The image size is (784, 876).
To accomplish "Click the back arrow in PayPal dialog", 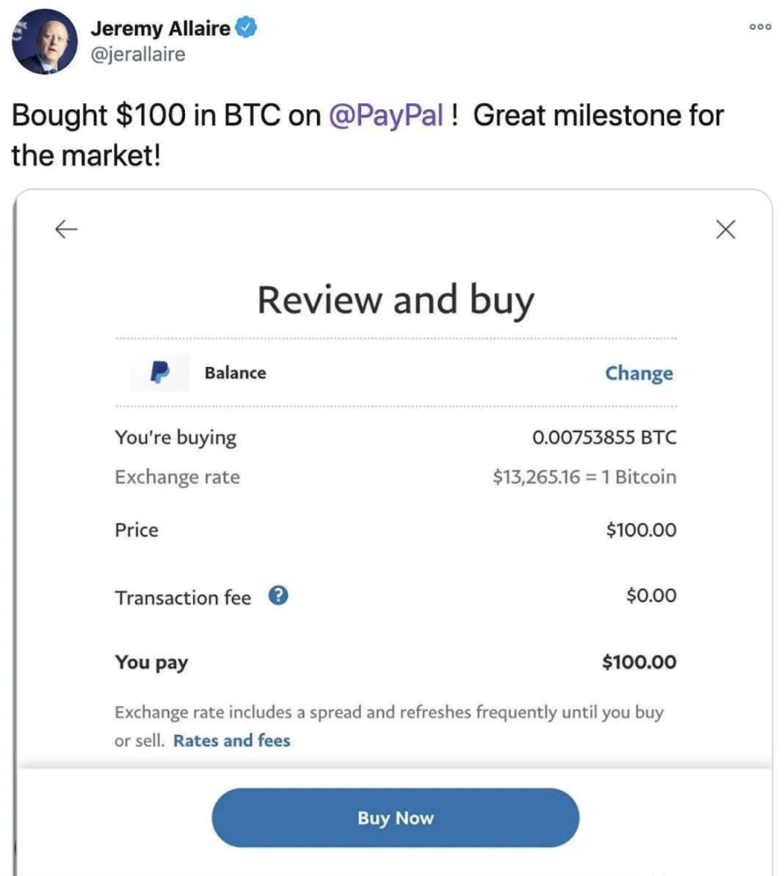I will [66, 230].
